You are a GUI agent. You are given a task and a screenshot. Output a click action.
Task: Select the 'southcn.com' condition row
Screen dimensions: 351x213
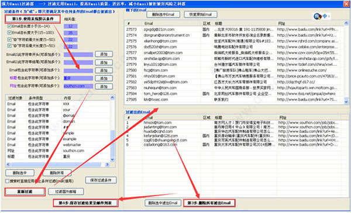(58, 151)
